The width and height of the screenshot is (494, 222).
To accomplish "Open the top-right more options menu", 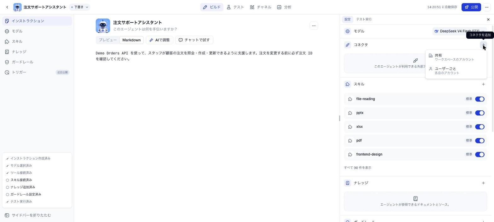I will coord(487,7).
